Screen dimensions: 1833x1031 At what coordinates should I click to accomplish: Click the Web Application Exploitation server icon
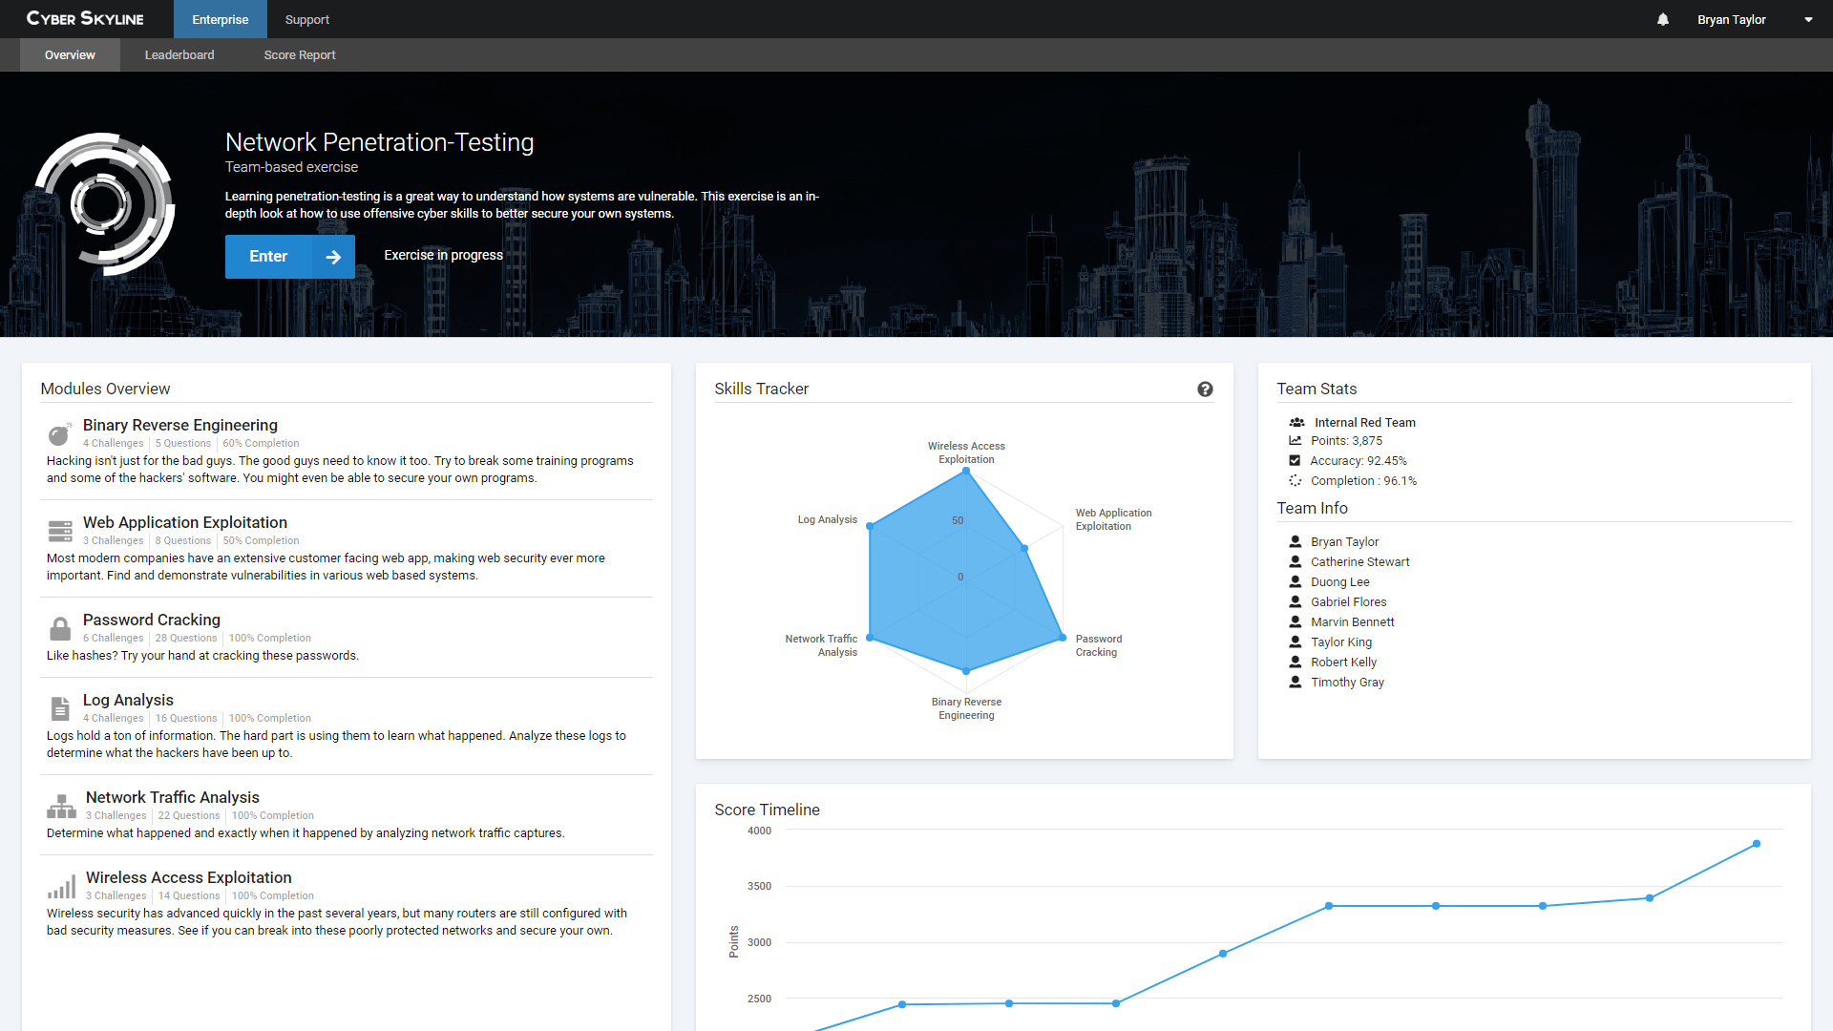(60, 531)
